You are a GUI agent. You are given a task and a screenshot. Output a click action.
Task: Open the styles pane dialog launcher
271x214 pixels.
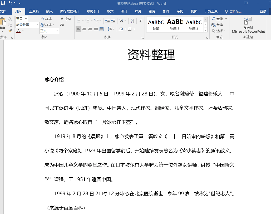(207, 38)
